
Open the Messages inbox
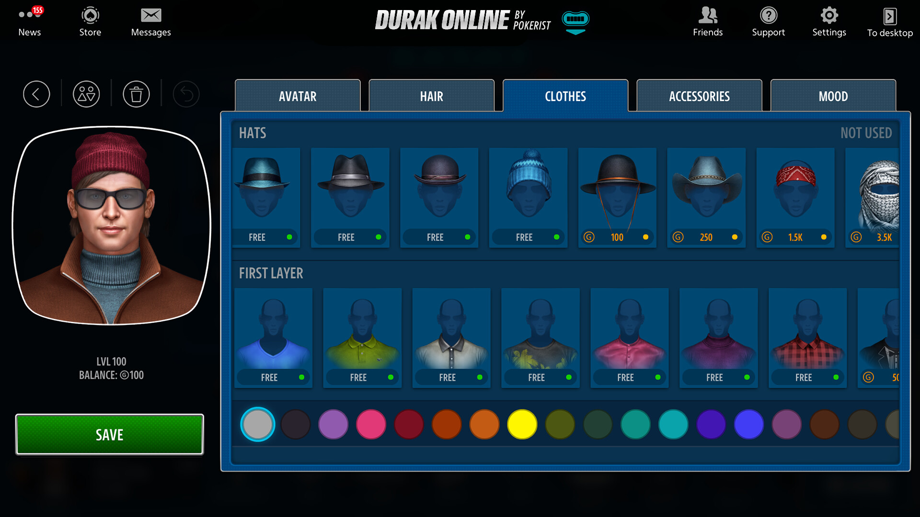click(x=150, y=21)
